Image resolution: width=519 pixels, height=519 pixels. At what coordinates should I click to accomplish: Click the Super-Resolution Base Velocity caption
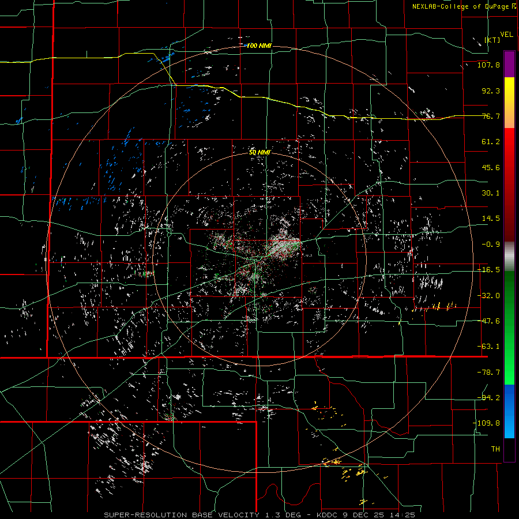[259, 515]
